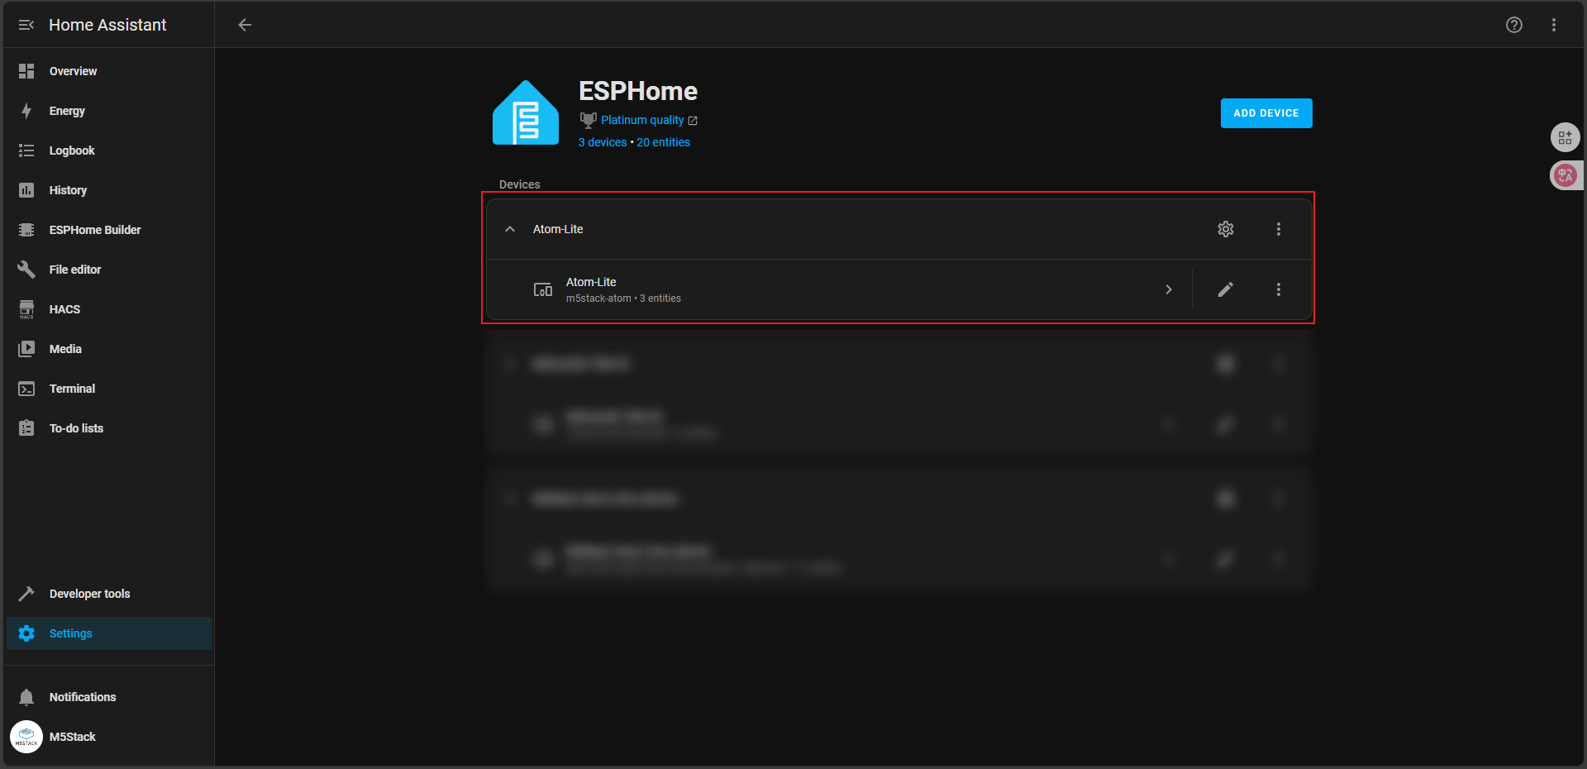Click the Platinum quality trophy icon
The height and width of the screenshot is (769, 1587).
(x=588, y=120)
